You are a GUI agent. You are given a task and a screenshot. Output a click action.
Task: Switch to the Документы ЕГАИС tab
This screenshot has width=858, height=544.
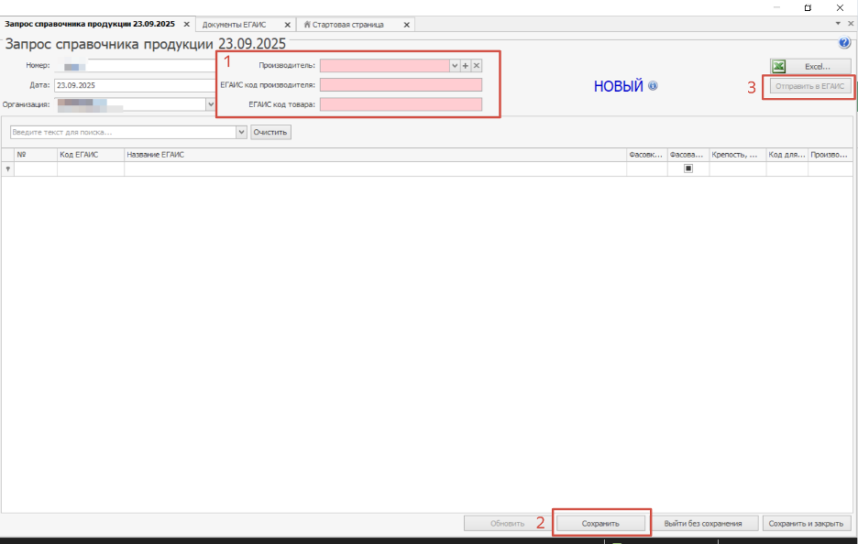tap(234, 25)
